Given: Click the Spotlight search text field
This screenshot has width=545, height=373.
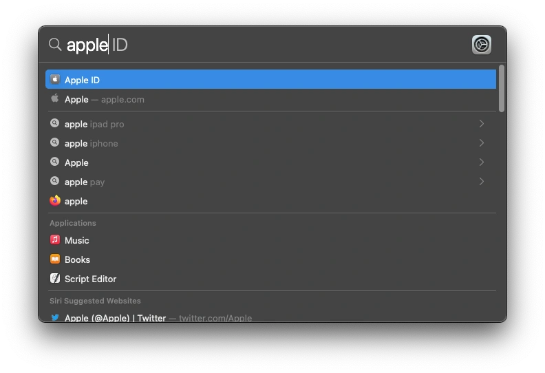Looking at the screenshot, I should pyautogui.click(x=261, y=45).
